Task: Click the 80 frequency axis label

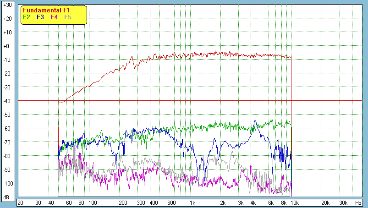Action: pos(82,203)
